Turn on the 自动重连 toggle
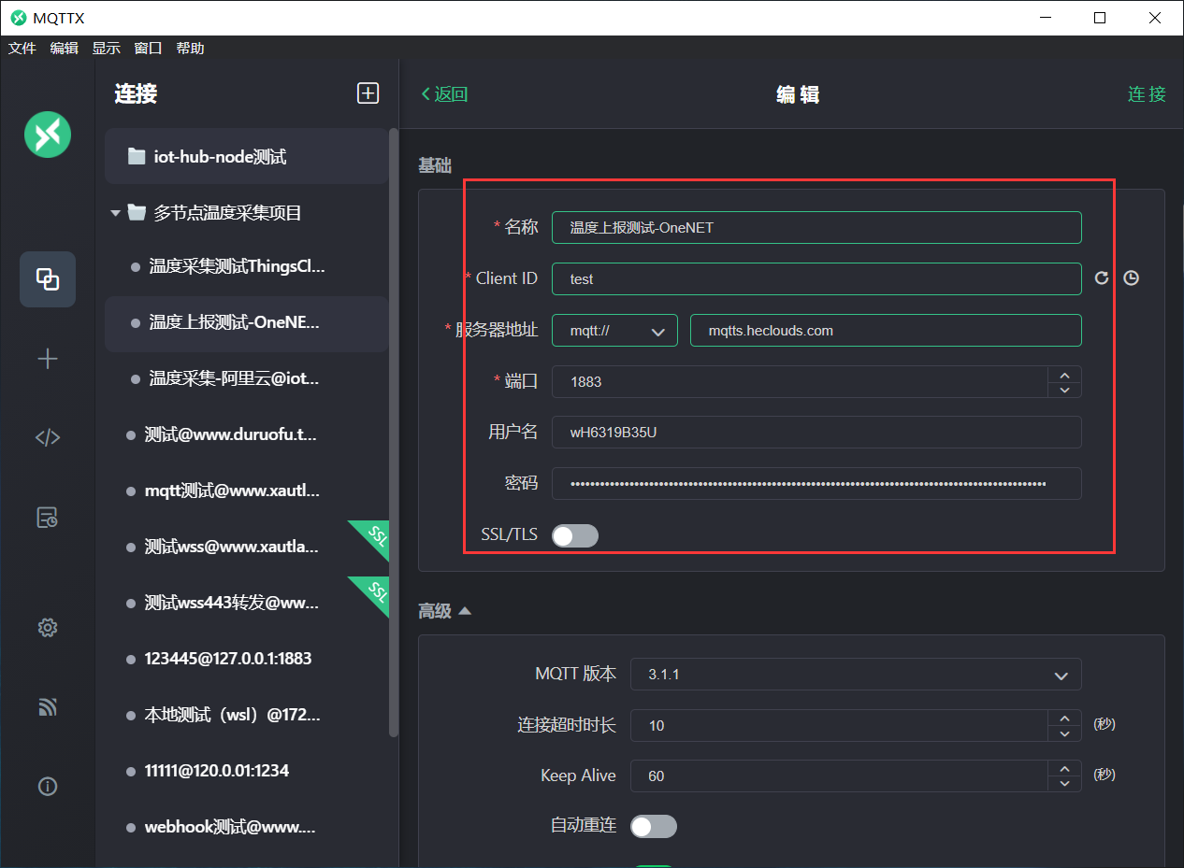 (x=653, y=826)
